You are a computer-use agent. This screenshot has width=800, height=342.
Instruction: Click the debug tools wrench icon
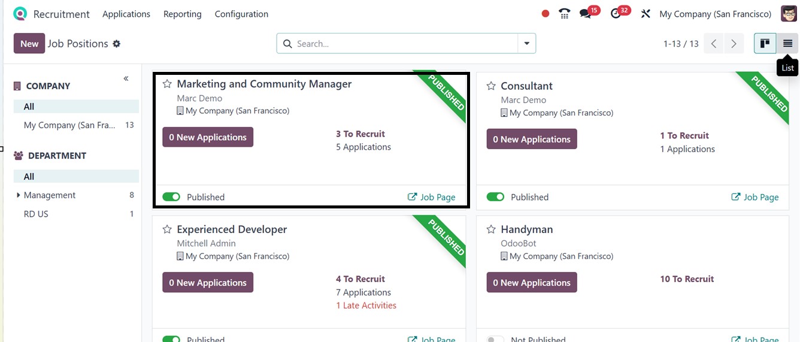pyautogui.click(x=646, y=14)
